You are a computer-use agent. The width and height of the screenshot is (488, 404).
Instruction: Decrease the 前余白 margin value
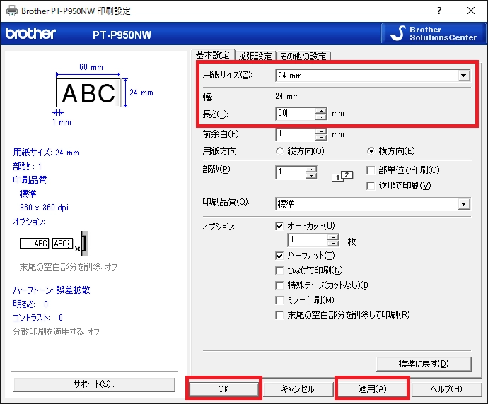(x=321, y=138)
